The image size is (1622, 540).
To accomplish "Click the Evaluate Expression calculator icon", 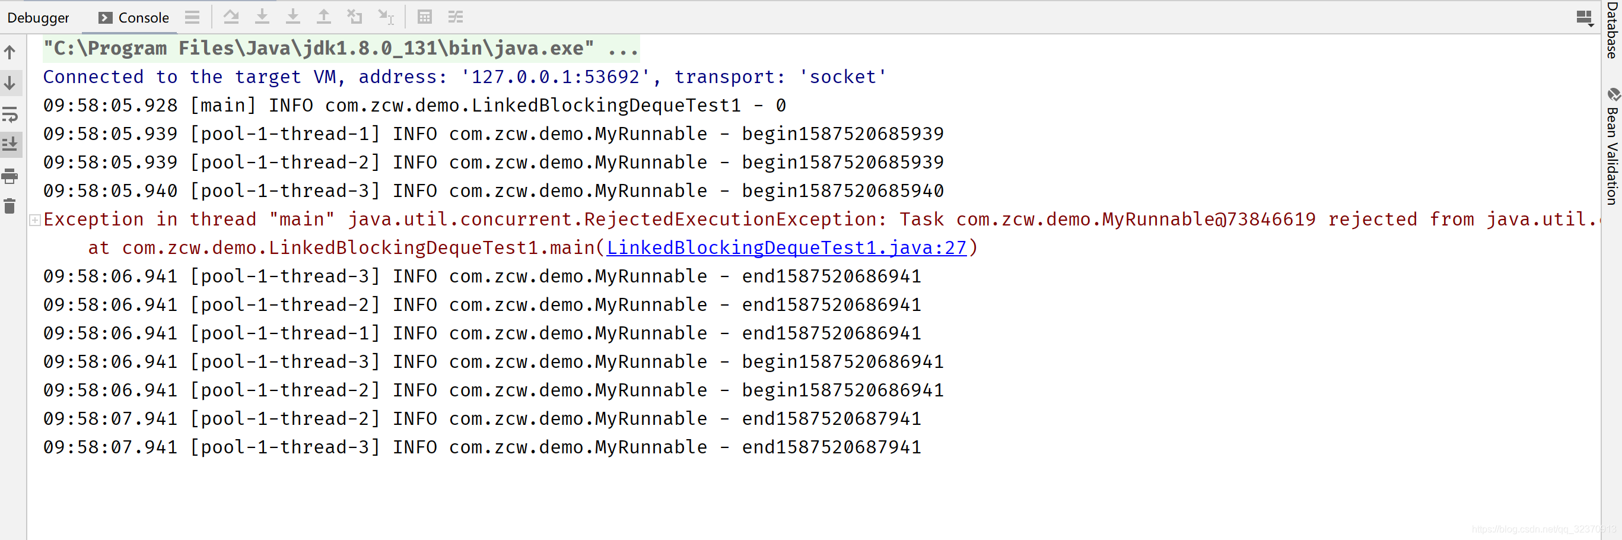I will tap(425, 17).
